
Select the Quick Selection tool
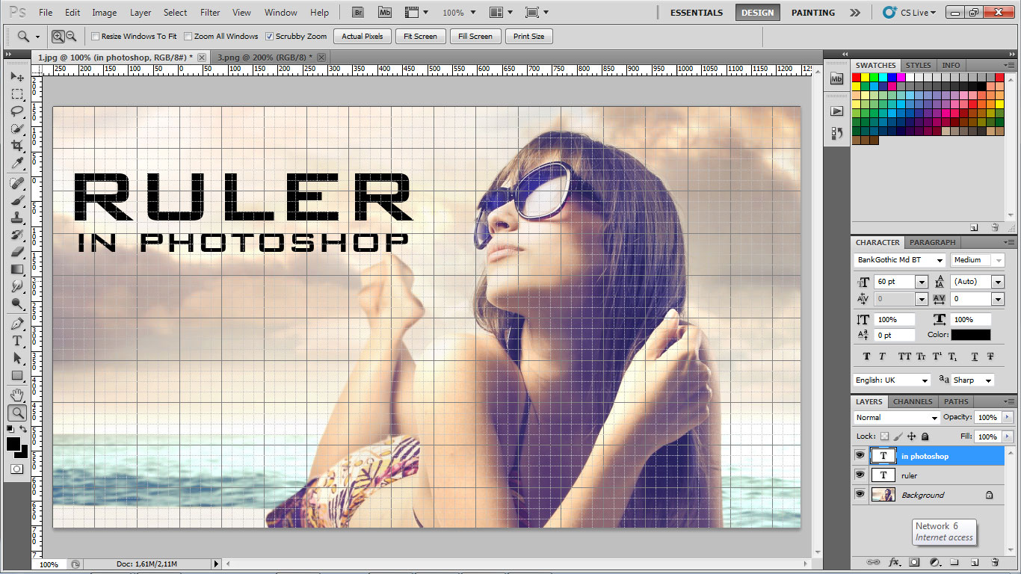[x=16, y=129]
